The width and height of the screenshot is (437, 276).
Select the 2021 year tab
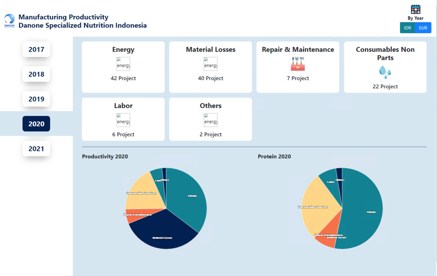tap(36, 148)
